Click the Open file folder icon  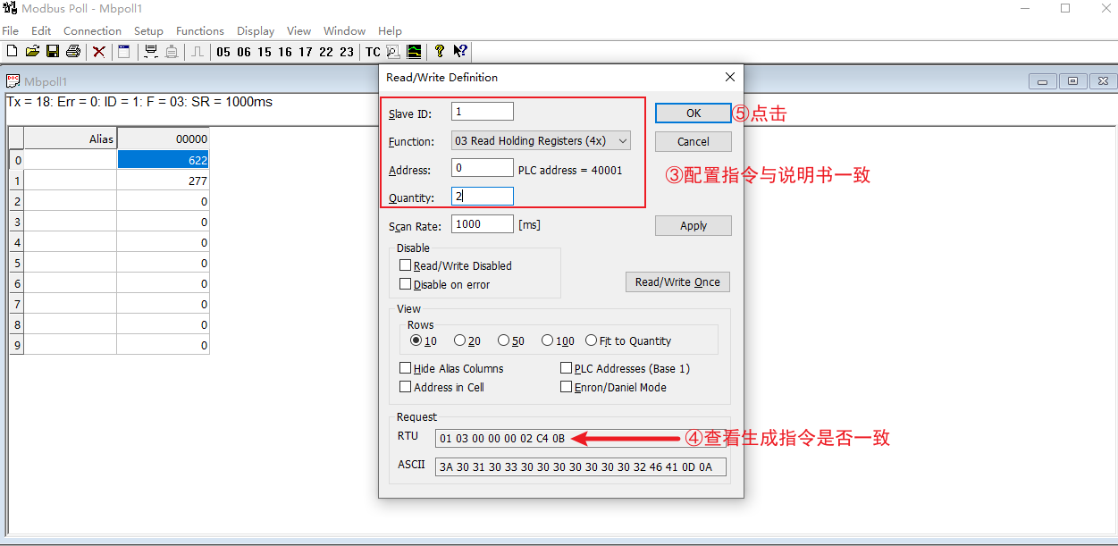pyautogui.click(x=32, y=52)
